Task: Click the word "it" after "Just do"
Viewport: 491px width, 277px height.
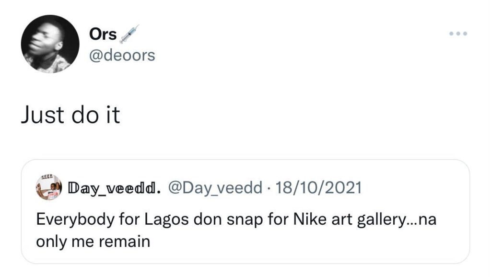Action: click(113, 115)
